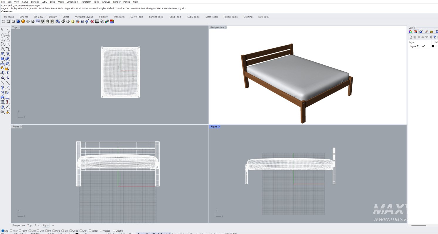Open the Materials panel via blue sphere icon
The width and height of the screenshot is (438, 234).
[421, 32]
